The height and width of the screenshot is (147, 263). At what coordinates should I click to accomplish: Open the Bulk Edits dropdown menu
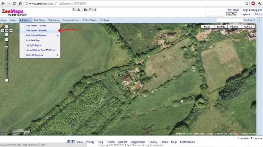(40, 20)
